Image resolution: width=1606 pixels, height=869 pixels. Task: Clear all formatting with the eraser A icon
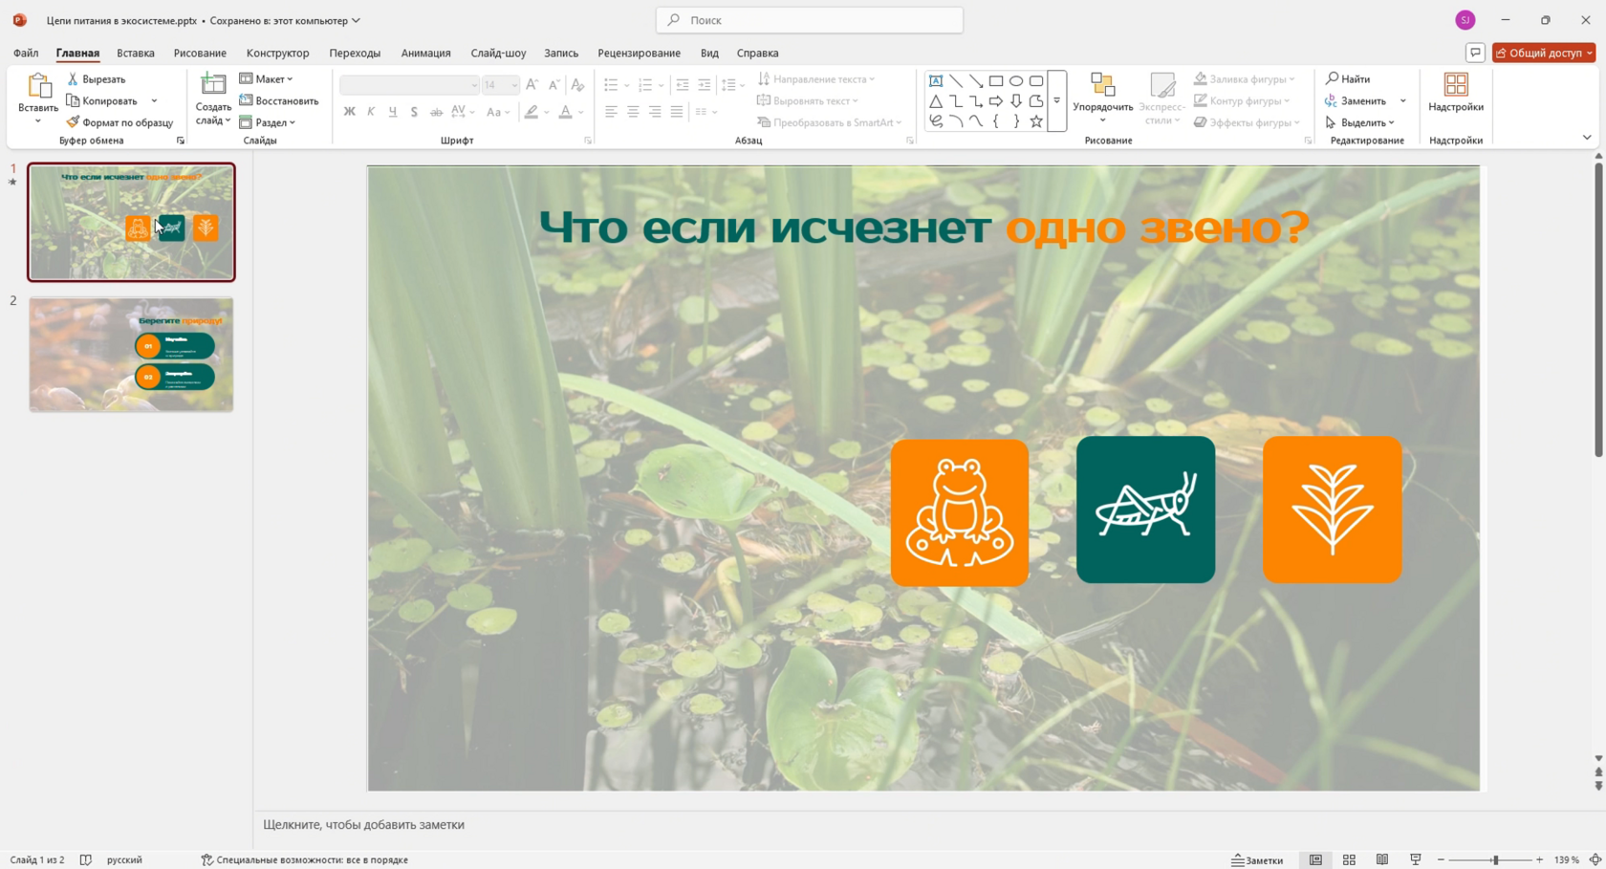(577, 85)
